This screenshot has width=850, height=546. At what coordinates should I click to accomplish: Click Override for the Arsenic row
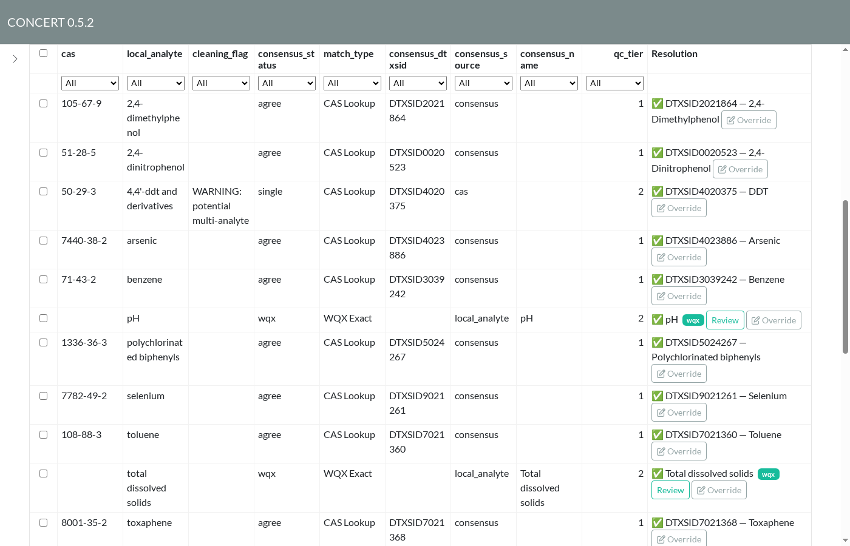click(x=679, y=257)
